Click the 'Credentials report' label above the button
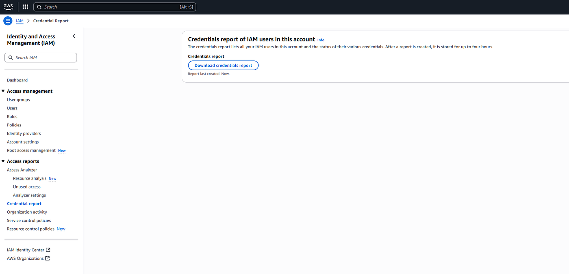This screenshot has height=274, width=569. pyautogui.click(x=206, y=56)
